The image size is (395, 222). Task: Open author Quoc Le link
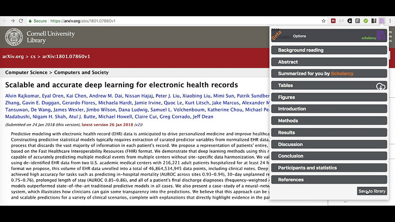tap(173, 103)
